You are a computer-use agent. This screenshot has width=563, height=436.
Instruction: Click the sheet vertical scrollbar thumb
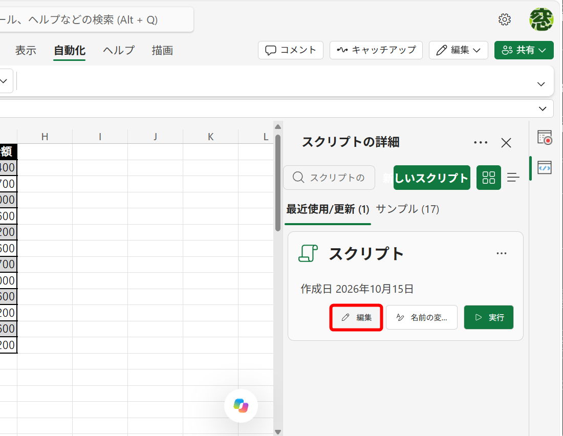(x=278, y=183)
